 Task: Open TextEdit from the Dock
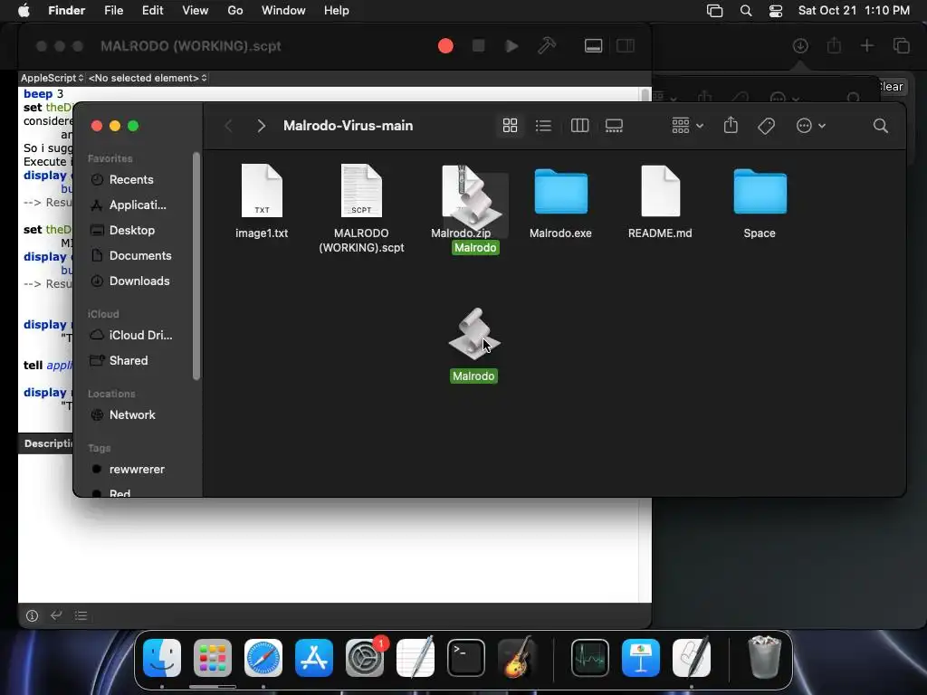[x=415, y=658]
